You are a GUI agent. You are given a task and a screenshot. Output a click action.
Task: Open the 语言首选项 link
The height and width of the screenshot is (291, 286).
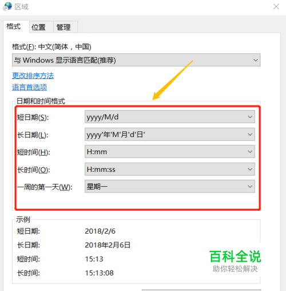click(30, 87)
